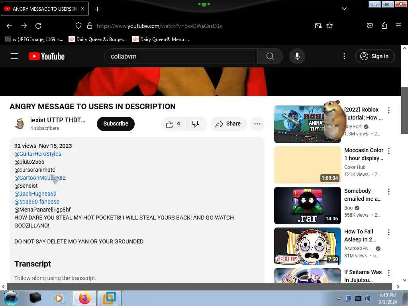The width and height of the screenshot is (408, 306).
Task: Click the page scrollbar up arrow
Action: click(405, 48)
